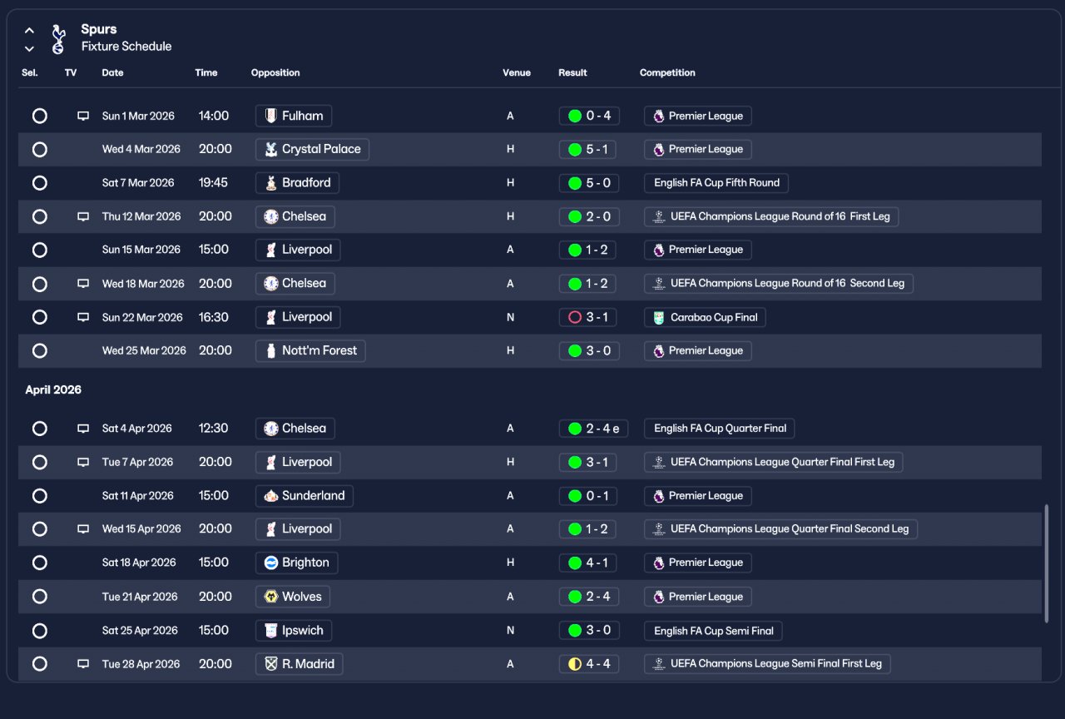Click the TV icon for Liverpool on 15 Apr

[83, 529]
